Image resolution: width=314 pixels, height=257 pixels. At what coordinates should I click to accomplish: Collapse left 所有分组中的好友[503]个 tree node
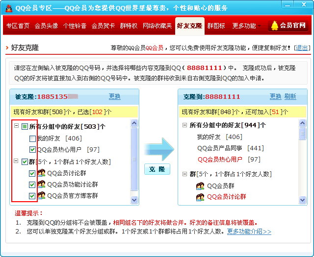16,126
